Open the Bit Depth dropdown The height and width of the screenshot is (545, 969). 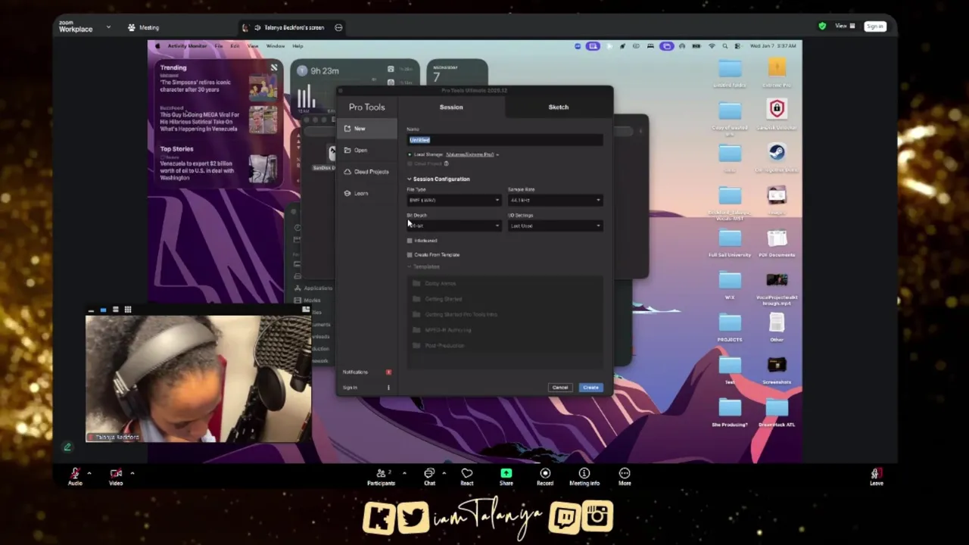coord(454,226)
